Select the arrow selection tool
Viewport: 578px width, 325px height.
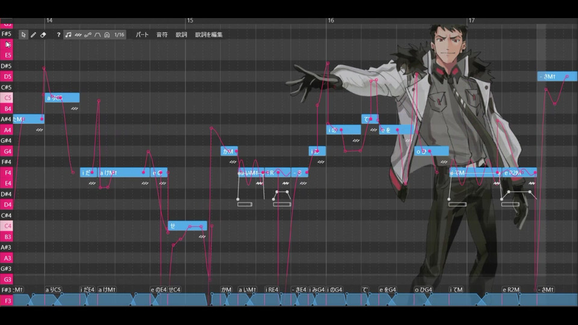(x=23, y=35)
